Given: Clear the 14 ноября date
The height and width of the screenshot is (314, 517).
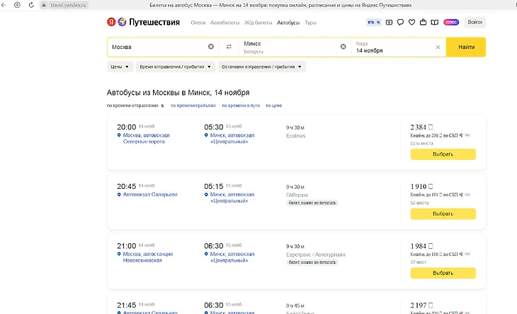Looking at the screenshot, I should point(438,47).
